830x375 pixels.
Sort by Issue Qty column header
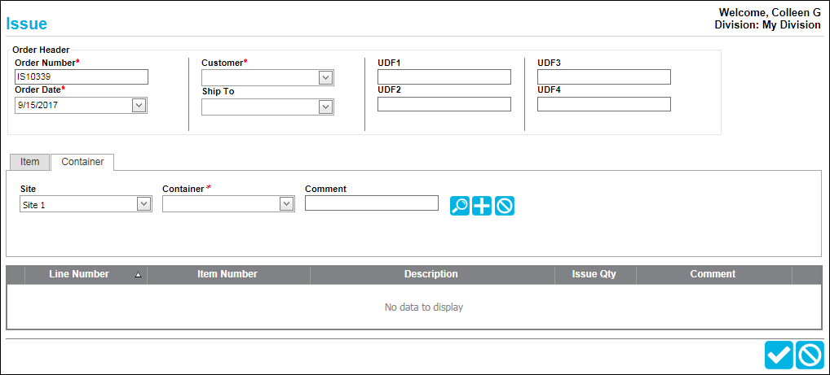click(594, 274)
